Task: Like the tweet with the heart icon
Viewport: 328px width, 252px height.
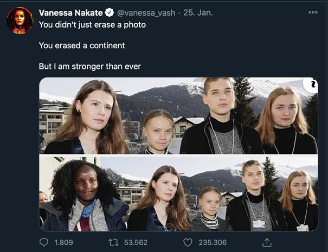Action: click(x=188, y=242)
